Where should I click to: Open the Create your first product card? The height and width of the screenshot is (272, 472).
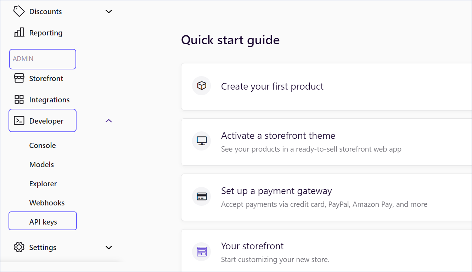(x=326, y=87)
